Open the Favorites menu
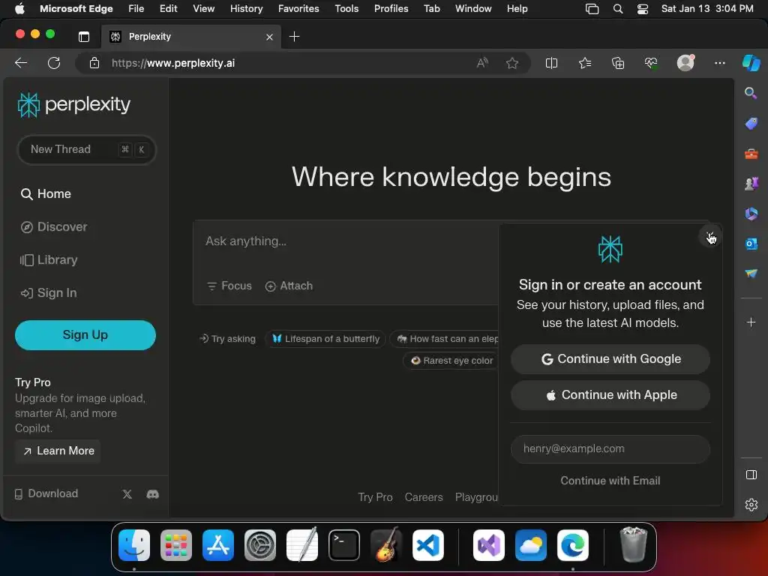This screenshot has height=576, width=768. pos(298,9)
